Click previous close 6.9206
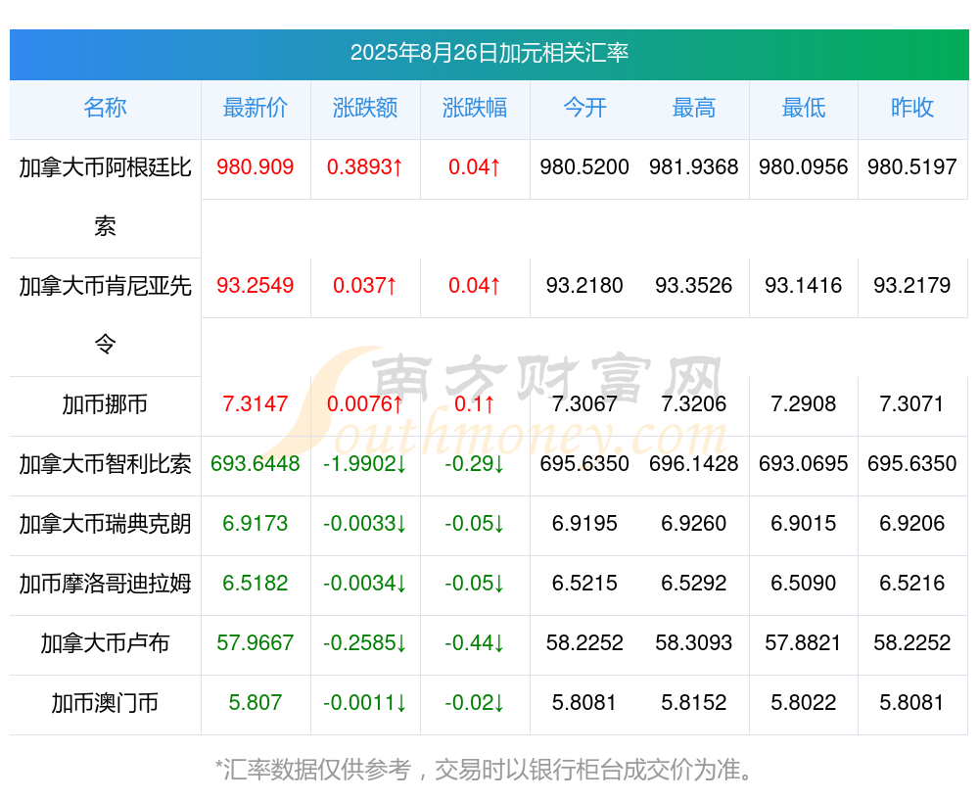979x800 pixels. point(912,524)
